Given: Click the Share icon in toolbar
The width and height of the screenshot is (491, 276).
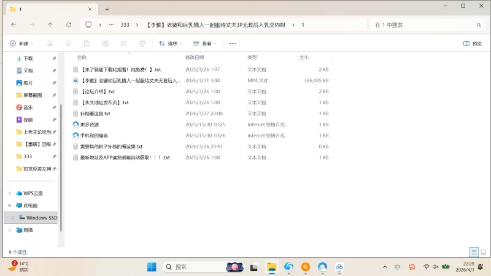Looking at the screenshot, I should click(x=123, y=44).
